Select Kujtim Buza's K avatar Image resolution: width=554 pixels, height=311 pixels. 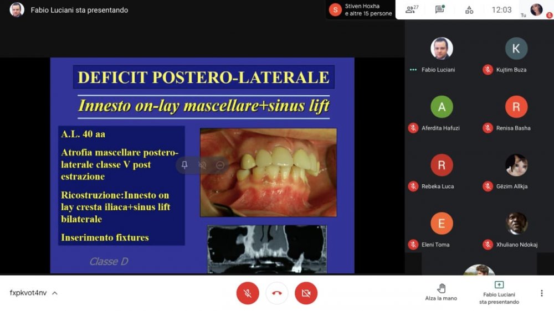516,48
